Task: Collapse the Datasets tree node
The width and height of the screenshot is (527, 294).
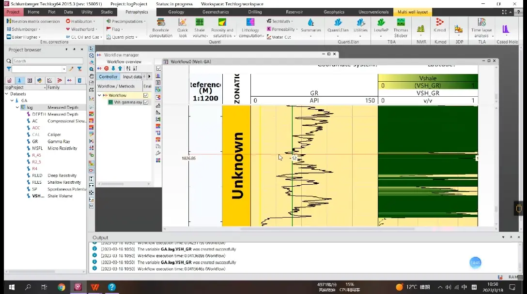Action: pos(7,94)
